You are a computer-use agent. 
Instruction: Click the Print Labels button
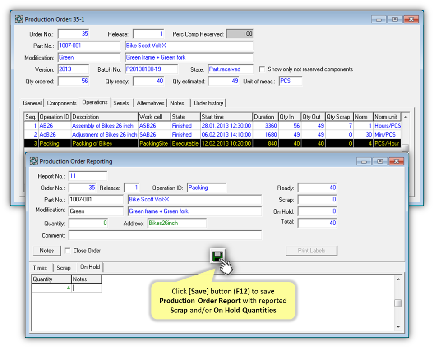311,251
